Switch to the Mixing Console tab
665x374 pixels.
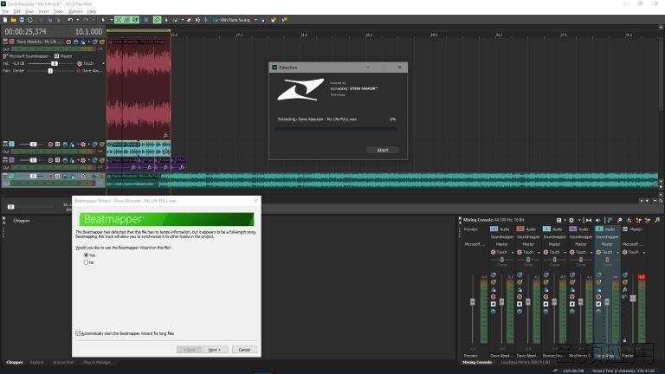coord(477,362)
